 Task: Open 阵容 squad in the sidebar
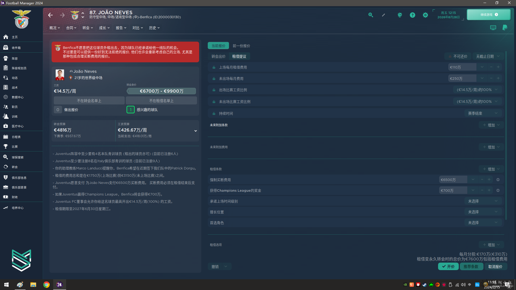point(21,59)
